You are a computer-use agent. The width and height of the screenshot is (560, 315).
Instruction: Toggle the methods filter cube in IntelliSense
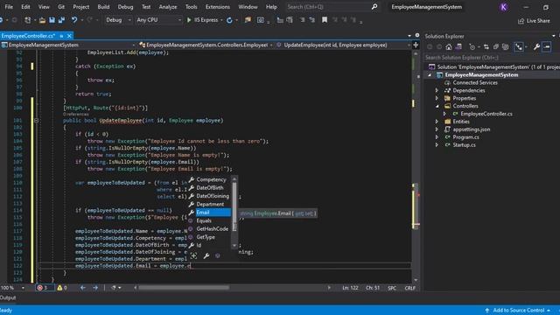point(218,255)
